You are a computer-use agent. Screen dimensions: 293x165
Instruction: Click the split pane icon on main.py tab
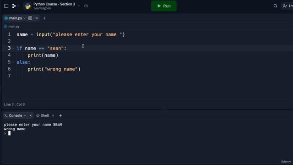point(30,18)
